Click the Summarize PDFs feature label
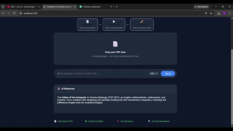The width and height of the screenshot is (233, 131). [65, 121]
